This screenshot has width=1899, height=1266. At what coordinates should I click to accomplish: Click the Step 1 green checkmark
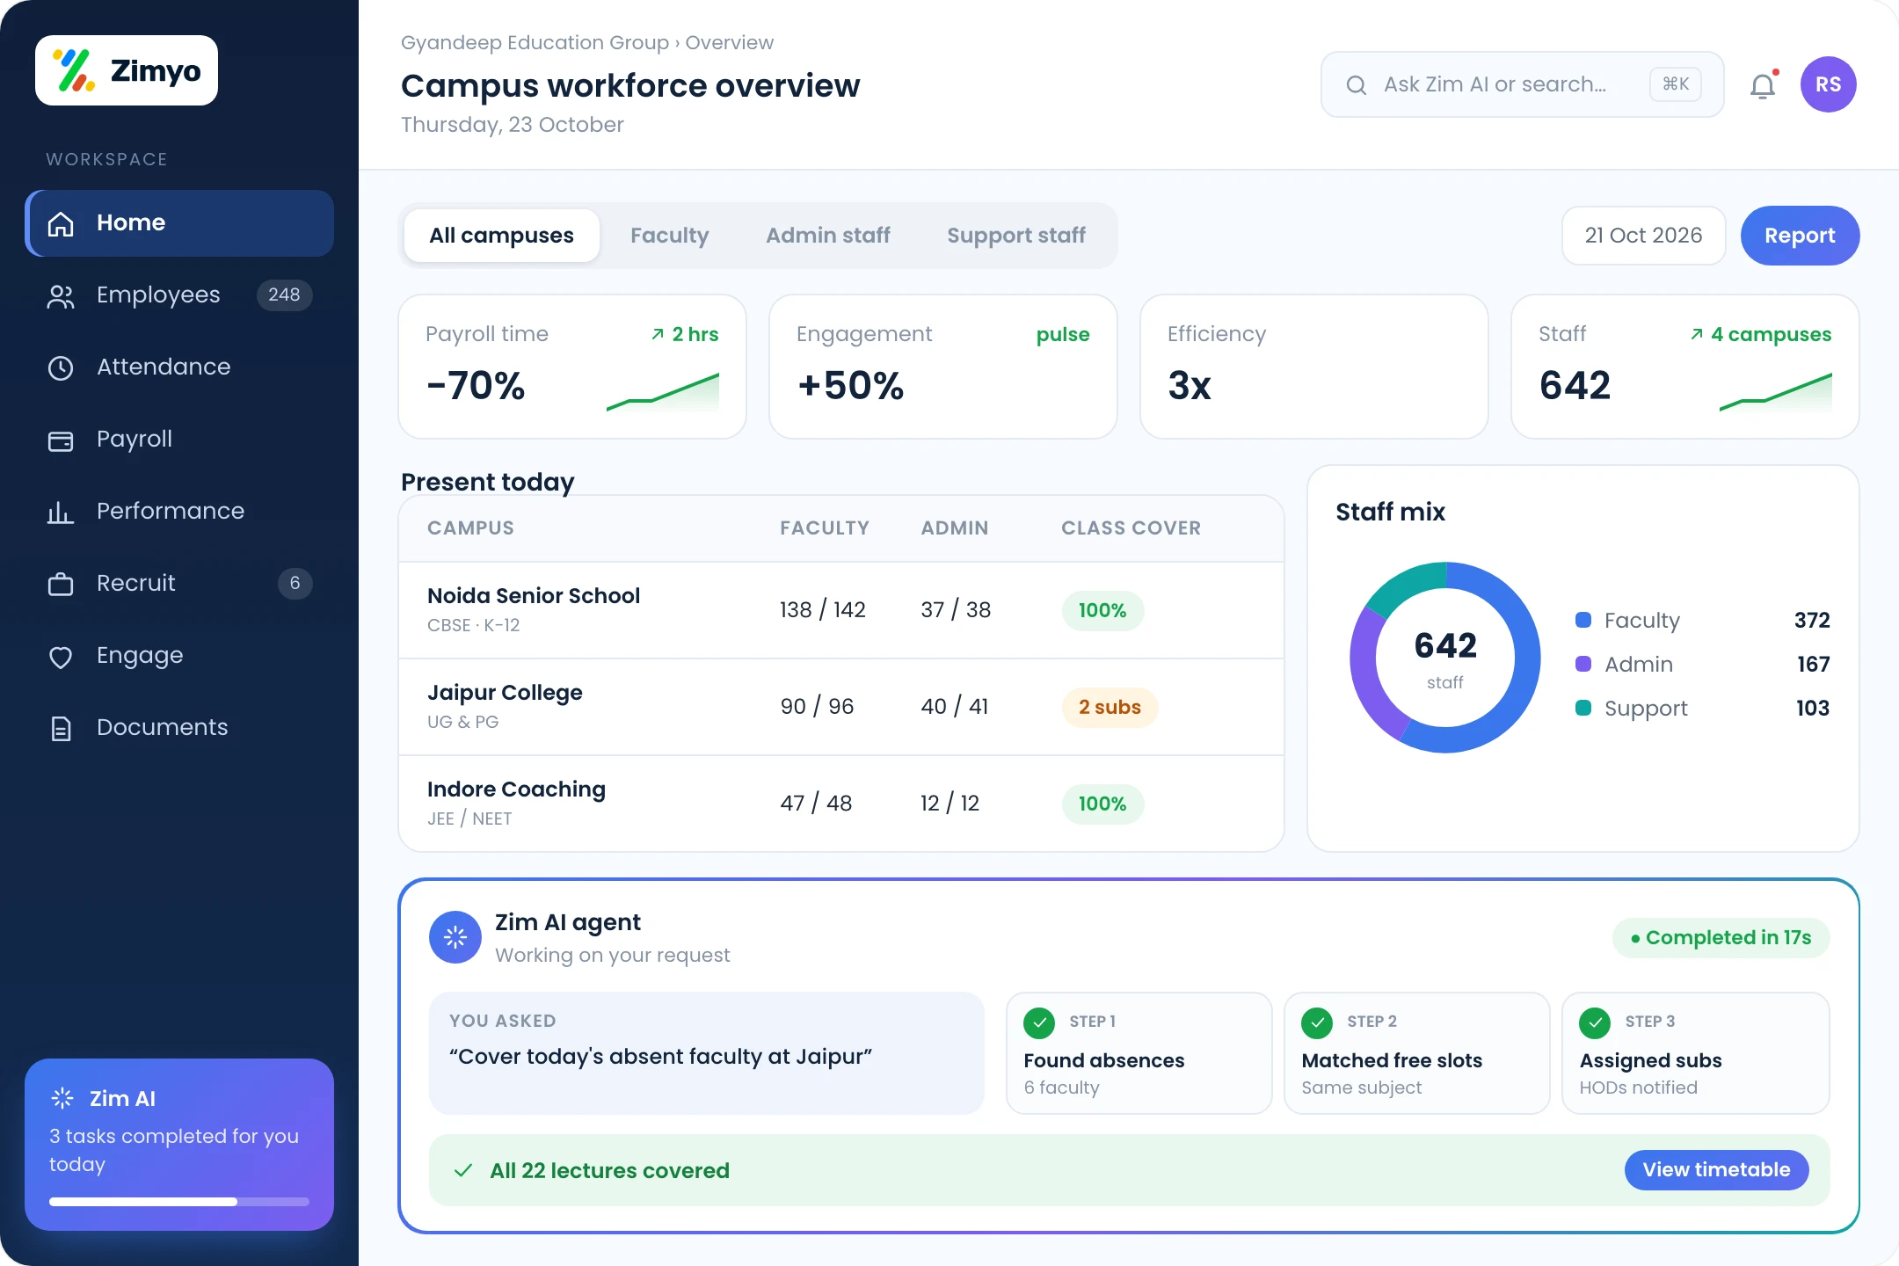coord(1039,1022)
